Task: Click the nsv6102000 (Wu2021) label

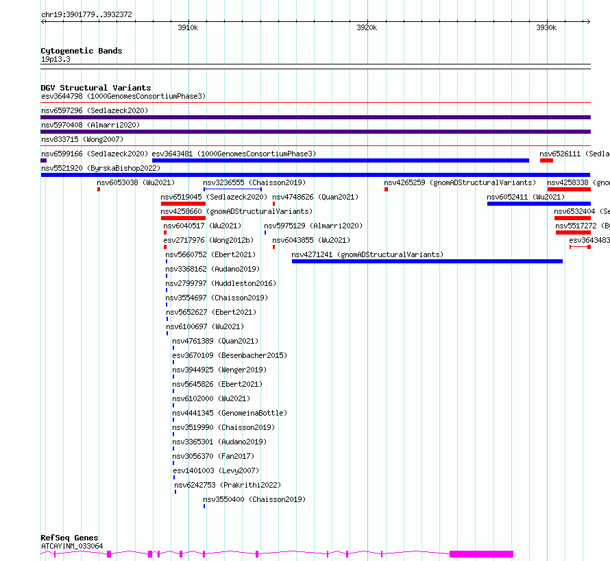Action: pos(211,398)
